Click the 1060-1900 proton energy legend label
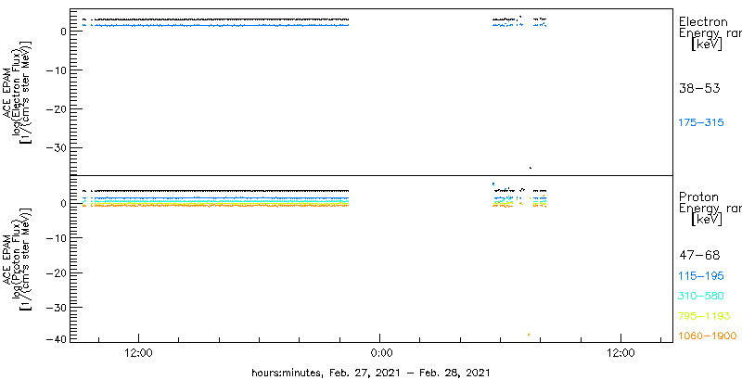This screenshot has width=742, height=380. click(x=707, y=336)
